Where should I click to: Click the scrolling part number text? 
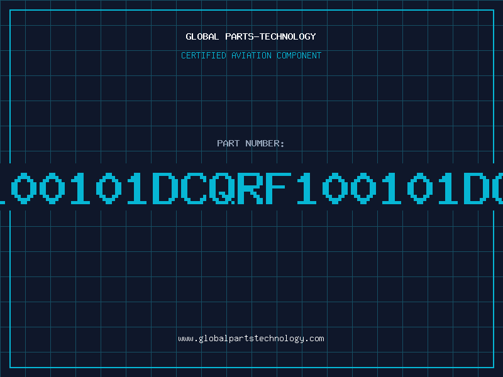click(251, 188)
